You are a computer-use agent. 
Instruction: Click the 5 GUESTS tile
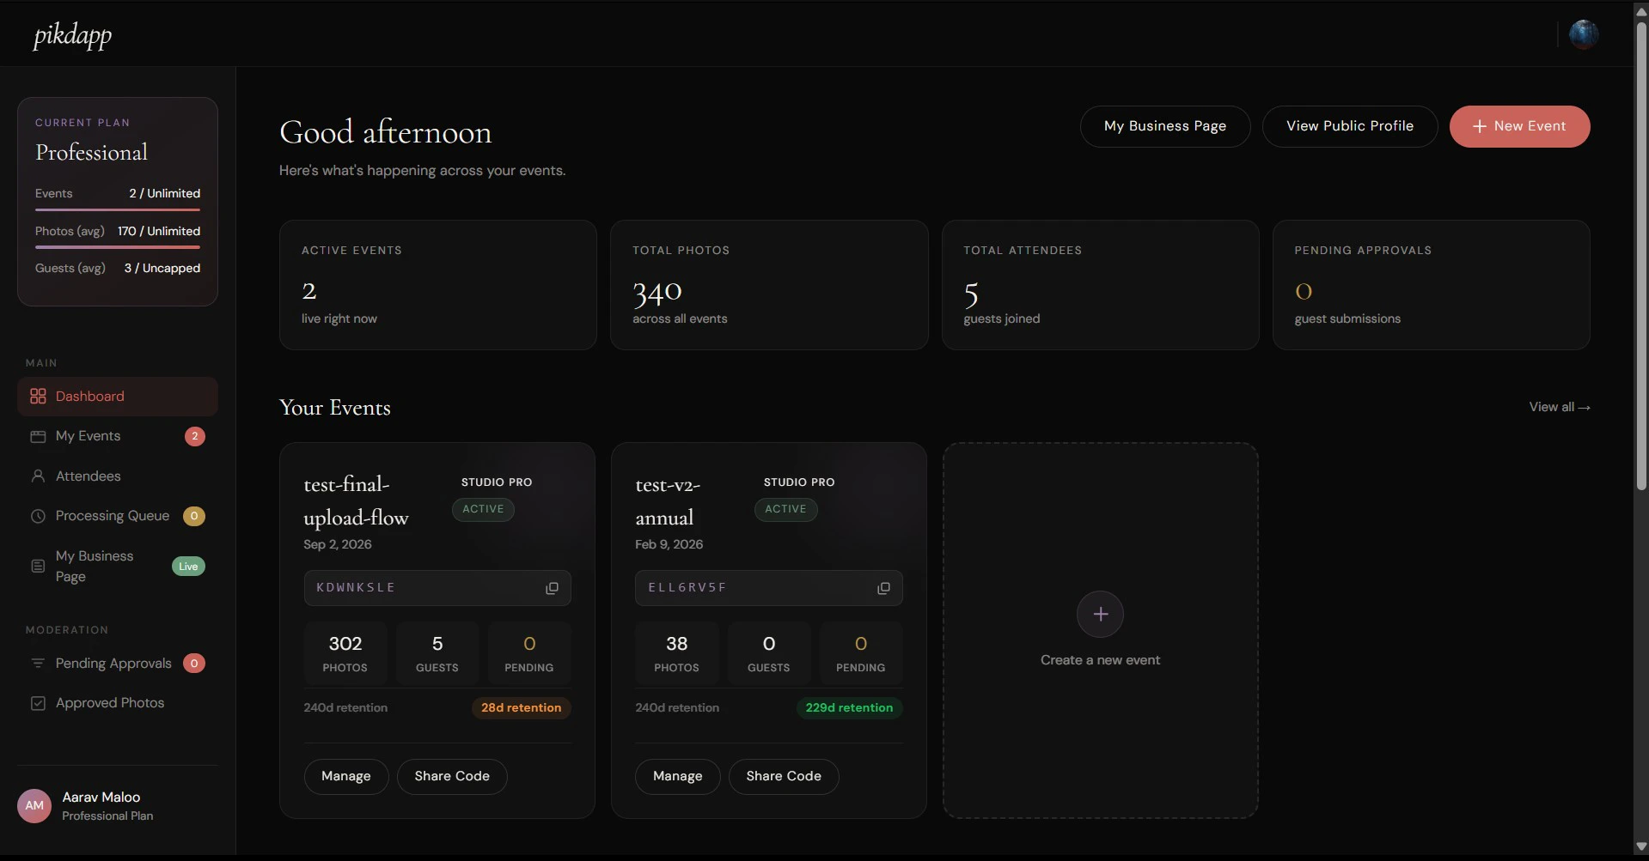pyautogui.click(x=437, y=653)
